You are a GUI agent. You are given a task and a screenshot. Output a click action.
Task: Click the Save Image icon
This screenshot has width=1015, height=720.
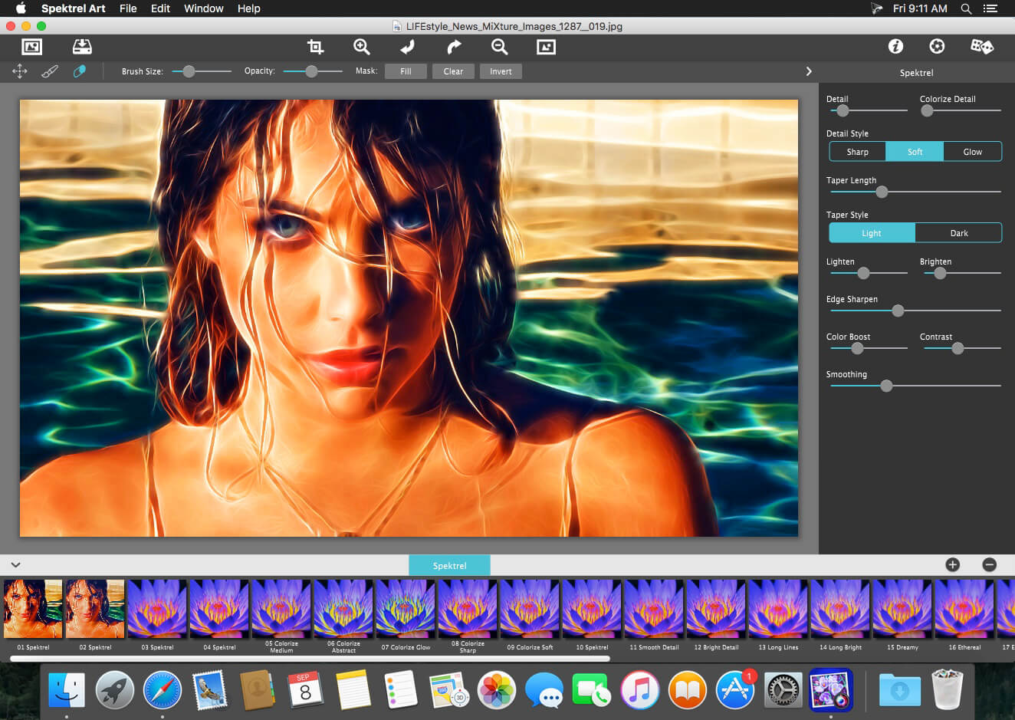(x=82, y=47)
